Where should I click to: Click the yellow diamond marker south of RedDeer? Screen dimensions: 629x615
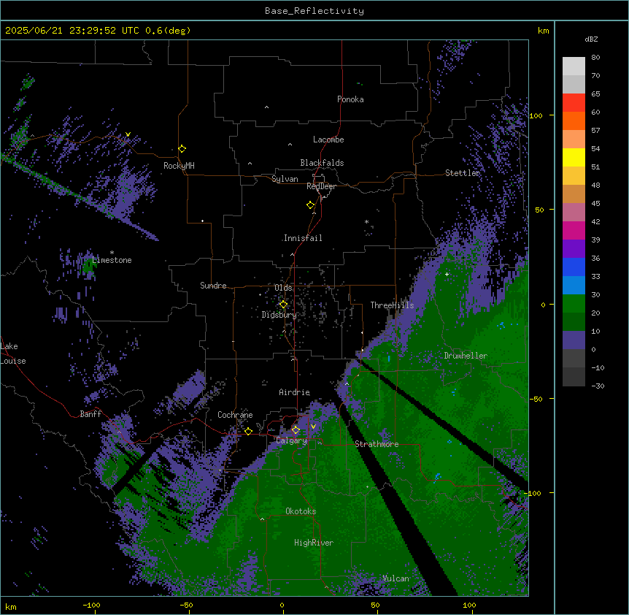pos(311,205)
